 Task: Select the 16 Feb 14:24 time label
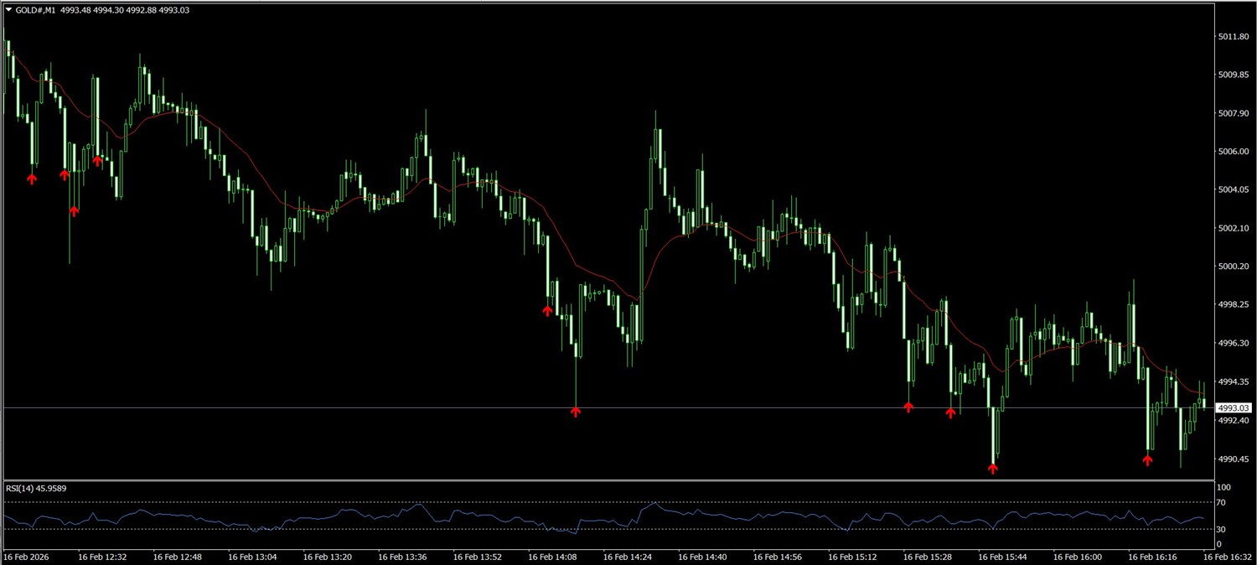coord(628,557)
